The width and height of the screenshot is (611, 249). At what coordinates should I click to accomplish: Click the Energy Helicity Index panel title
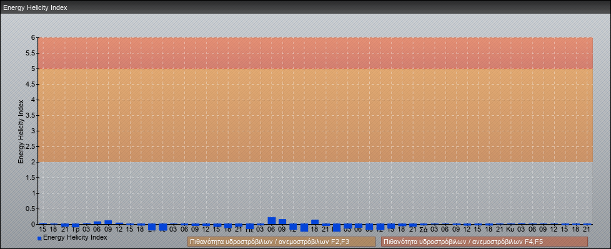click(35, 7)
